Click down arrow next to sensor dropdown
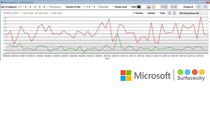This screenshot has height=121, width=210. point(175,13)
